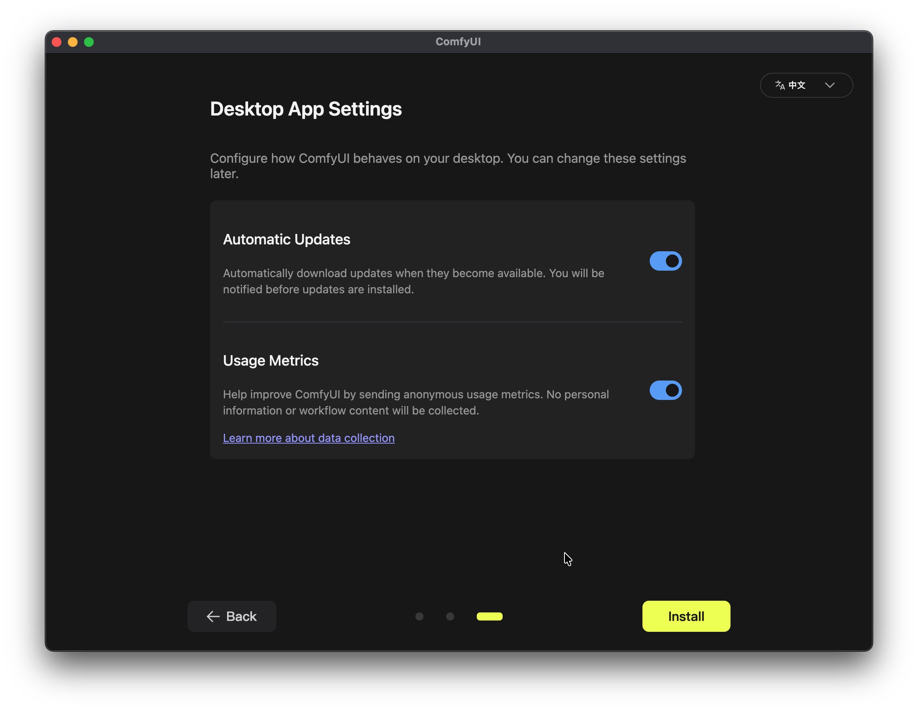Click the ComfyUI window title
The height and width of the screenshot is (711, 918).
pyautogui.click(x=458, y=42)
